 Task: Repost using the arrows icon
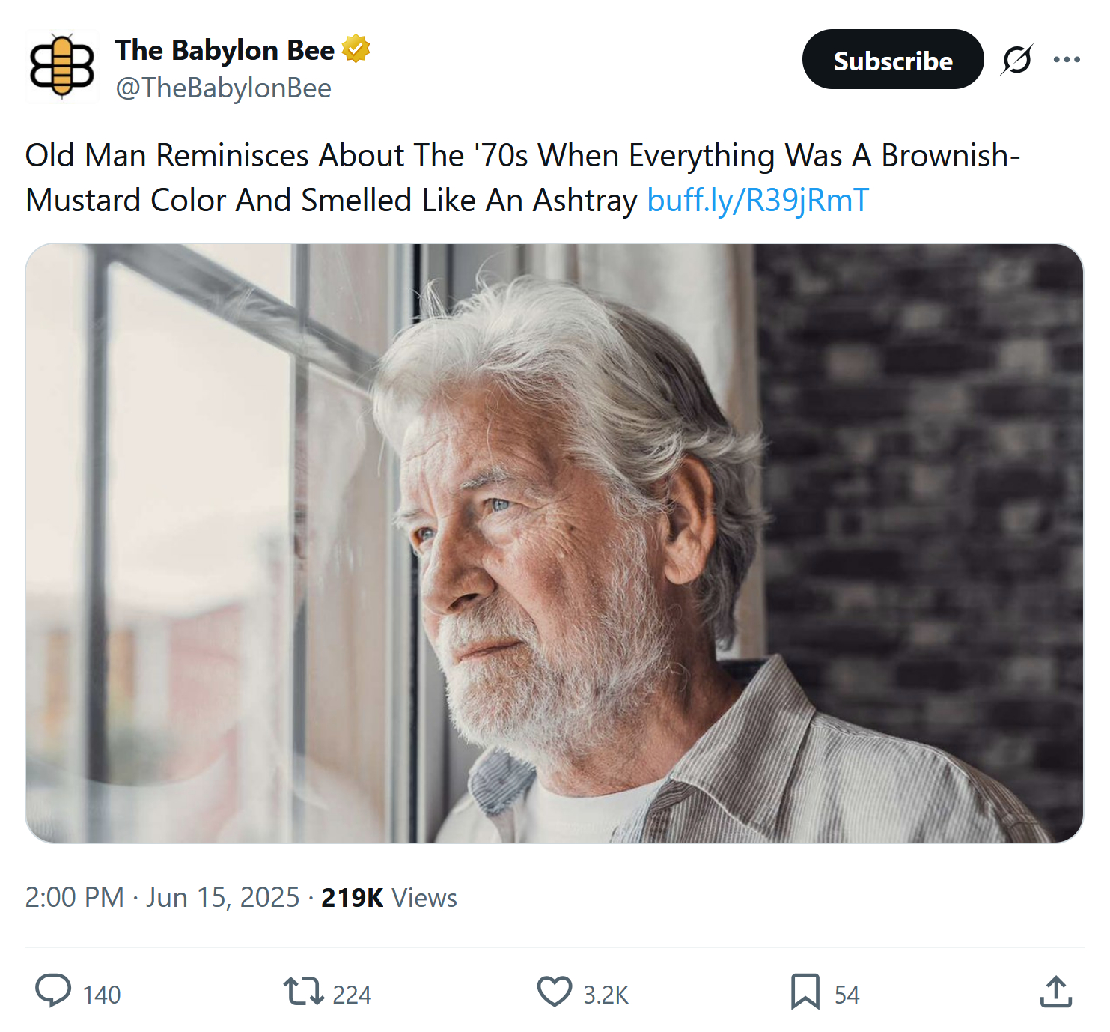tap(303, 992)
